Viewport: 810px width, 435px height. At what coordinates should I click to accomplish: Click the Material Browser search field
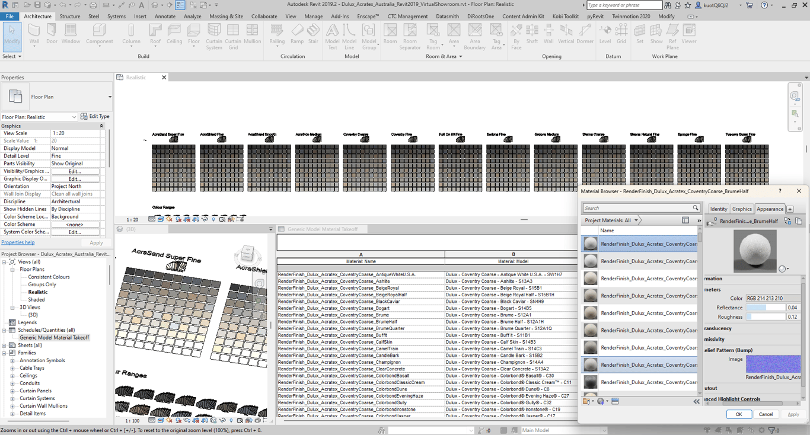[637, 208]
